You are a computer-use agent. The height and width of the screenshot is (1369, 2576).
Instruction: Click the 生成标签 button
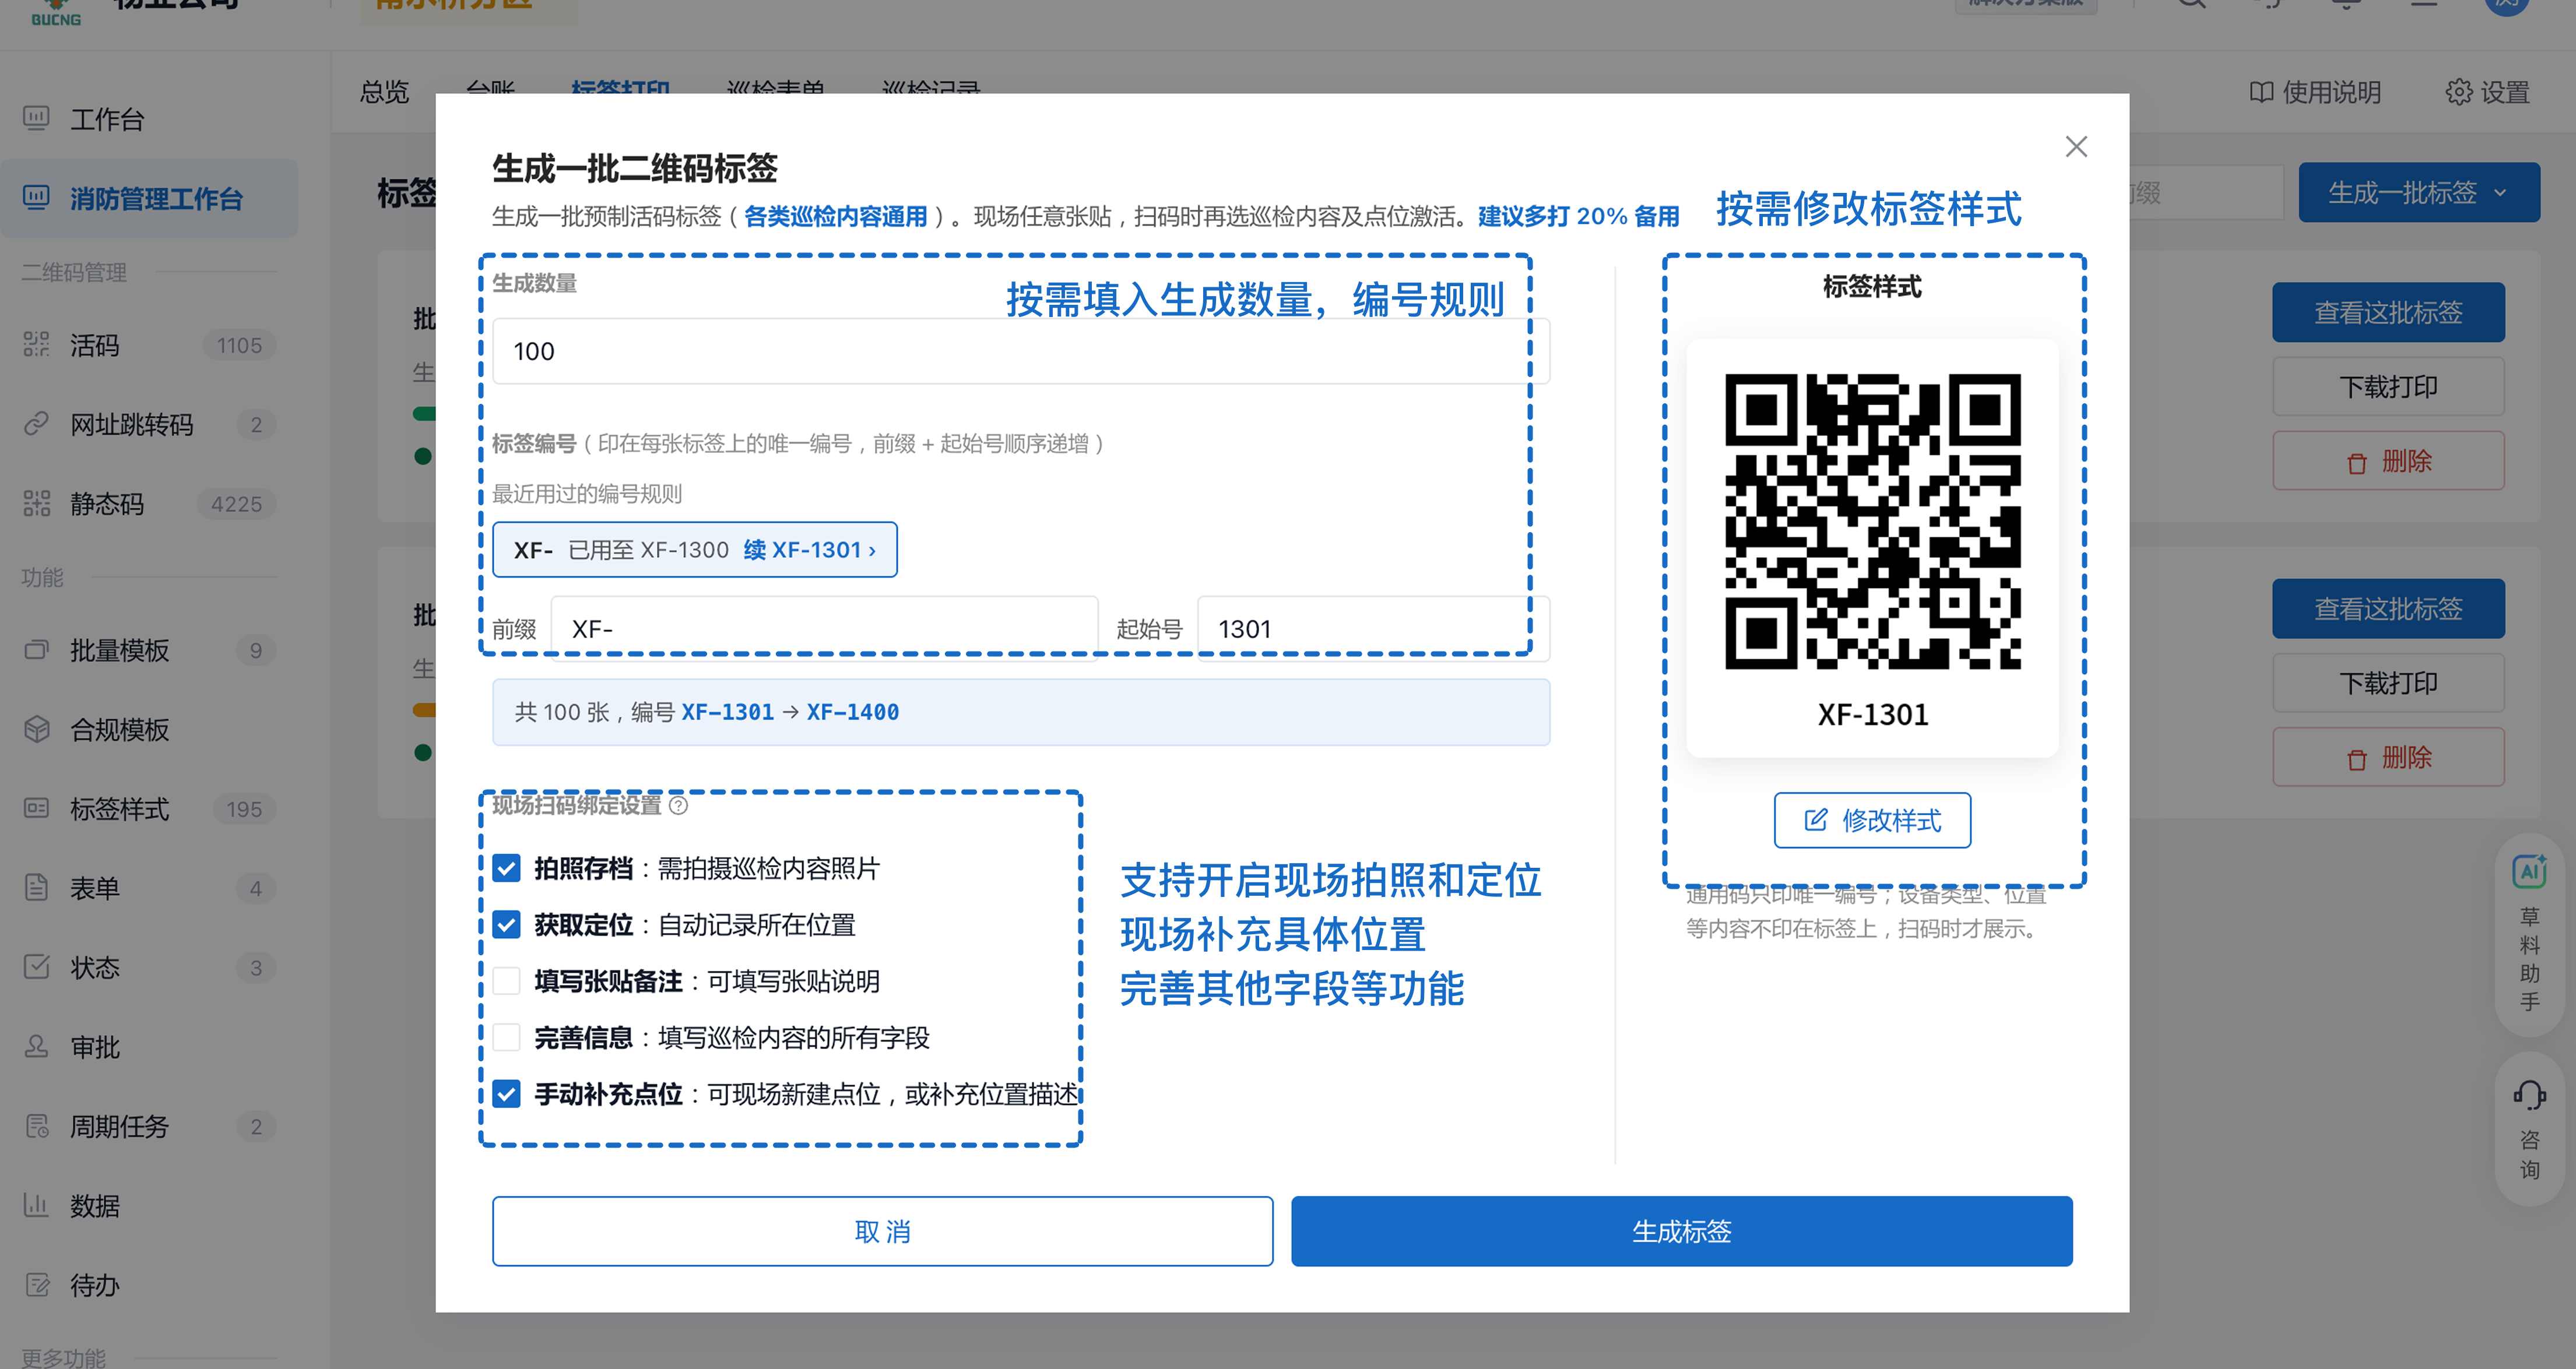[1681, 1231]
